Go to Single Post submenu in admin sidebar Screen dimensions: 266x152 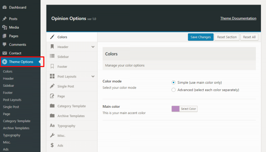click(11, 107)
